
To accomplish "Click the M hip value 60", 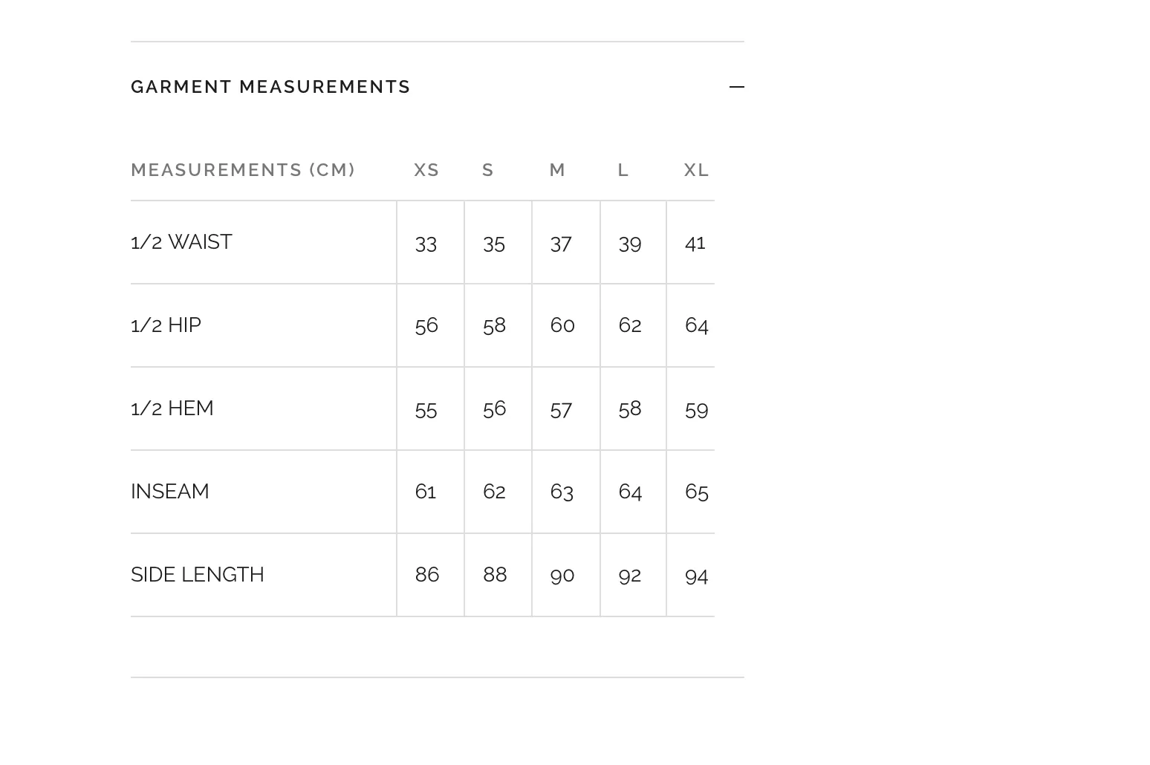I will pos(562,325).
